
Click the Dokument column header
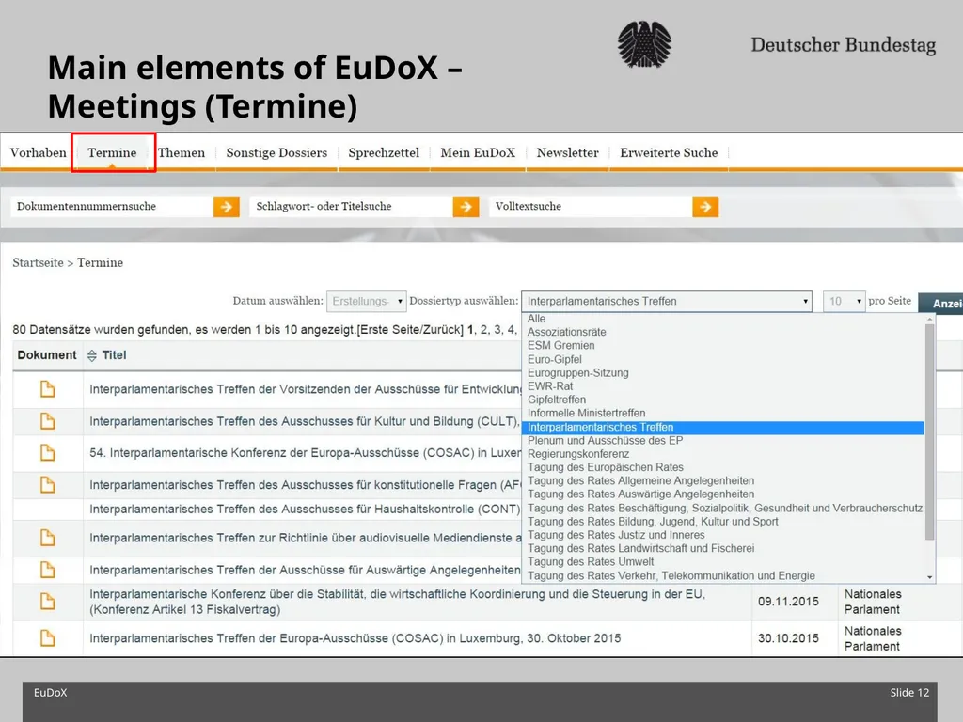(47, 354)
